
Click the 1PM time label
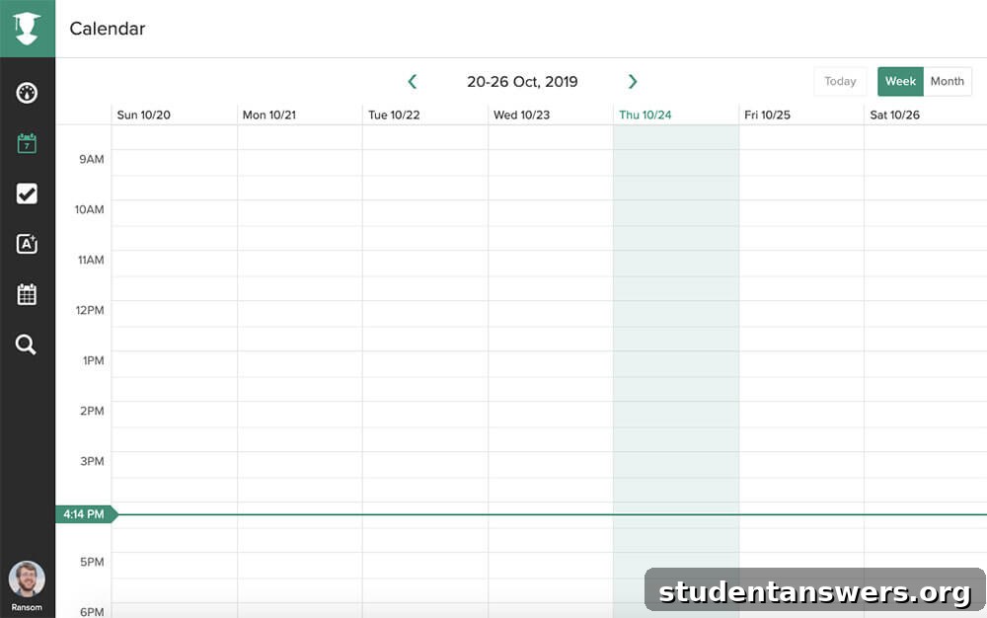[x=93, y=360]
